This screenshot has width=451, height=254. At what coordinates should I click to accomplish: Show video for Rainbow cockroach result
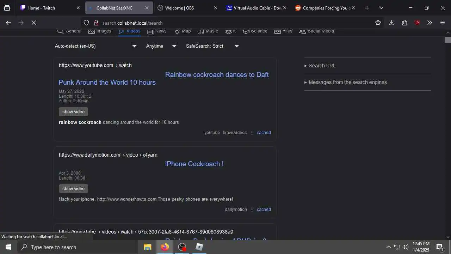[73, 111]
